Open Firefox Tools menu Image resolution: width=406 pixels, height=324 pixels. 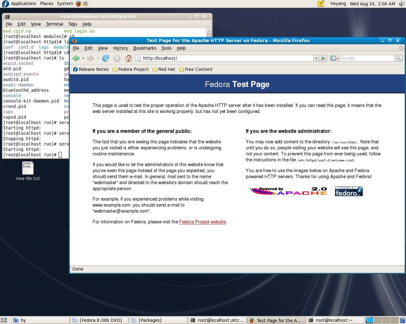(166, 48)
